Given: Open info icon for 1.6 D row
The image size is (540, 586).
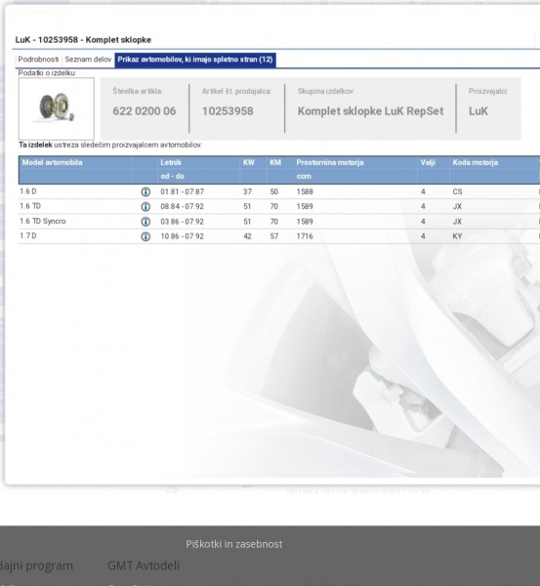Looking at the screenshot, I should pyautogui.click(x=145, y=191).
